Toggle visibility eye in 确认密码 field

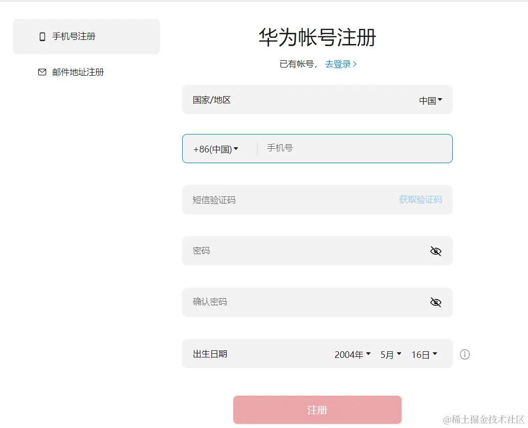pos(436,302)
